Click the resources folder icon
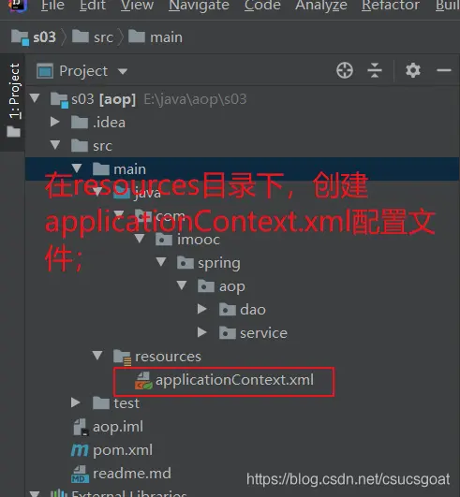The image size is (460, 497). tap(122, 358)
